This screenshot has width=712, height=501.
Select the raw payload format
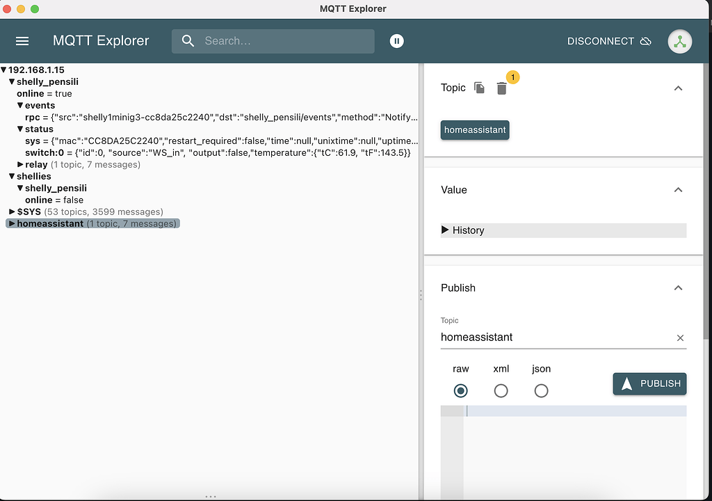(x=460, y=390)
